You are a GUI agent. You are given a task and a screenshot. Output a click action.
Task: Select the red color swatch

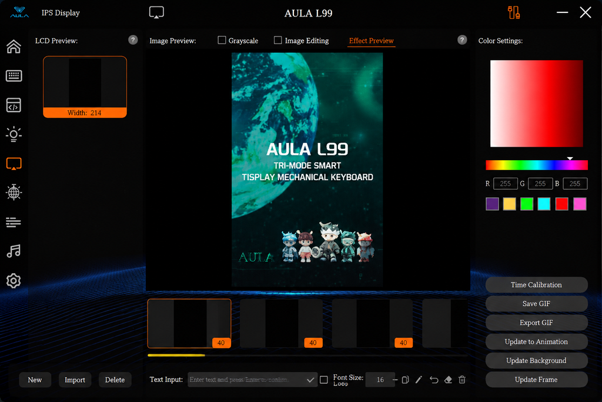point(561,204)
